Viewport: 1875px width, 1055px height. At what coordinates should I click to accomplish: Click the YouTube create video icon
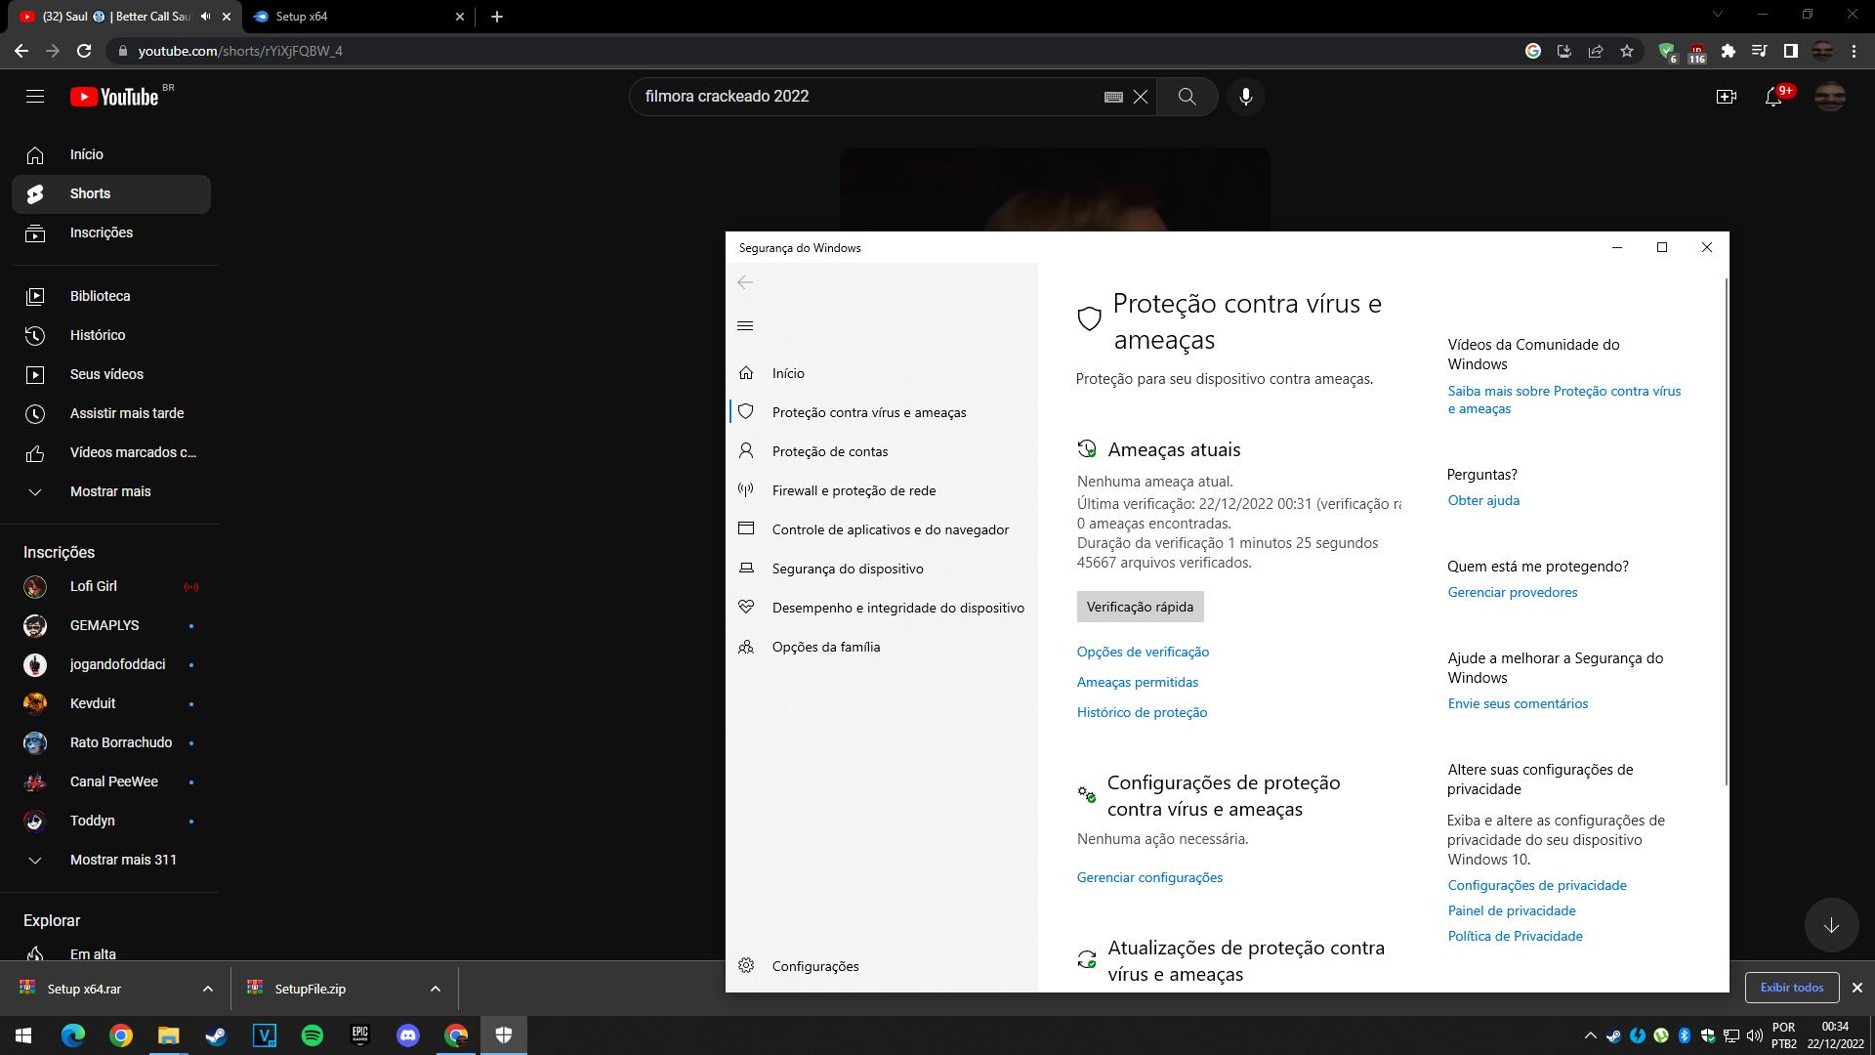point(1726,97)
